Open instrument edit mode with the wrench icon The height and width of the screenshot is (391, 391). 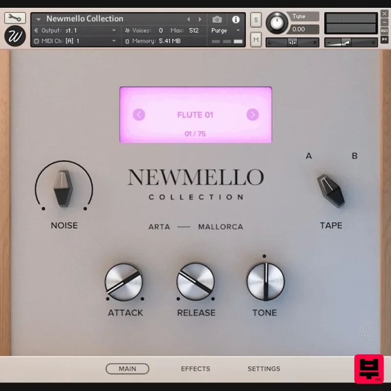[x=15, y=18]
